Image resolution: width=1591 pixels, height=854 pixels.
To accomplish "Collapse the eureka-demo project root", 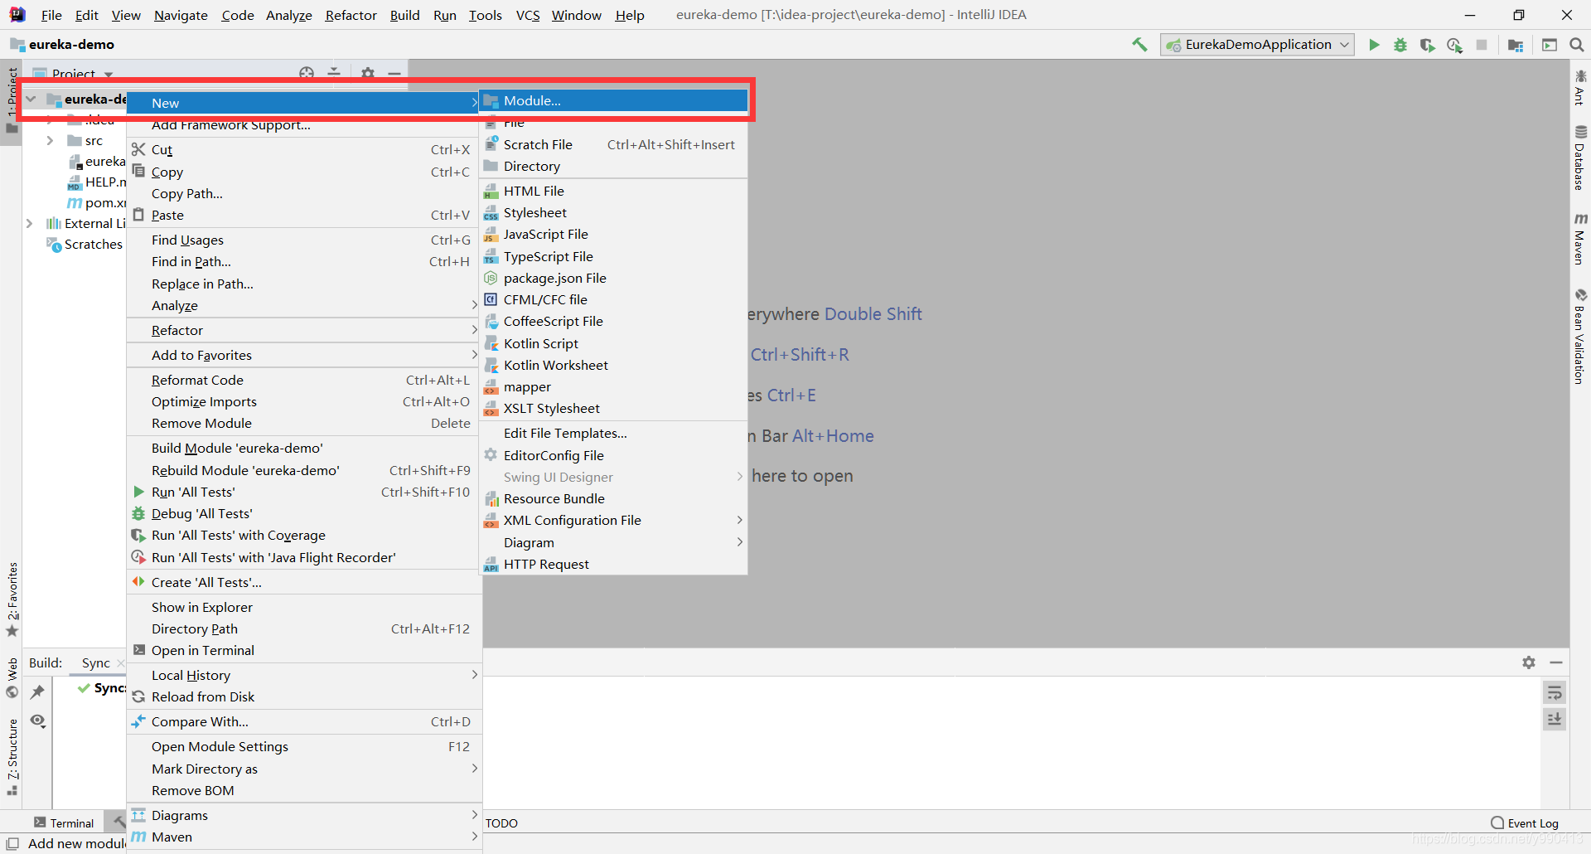I will (x=31, y=99).
